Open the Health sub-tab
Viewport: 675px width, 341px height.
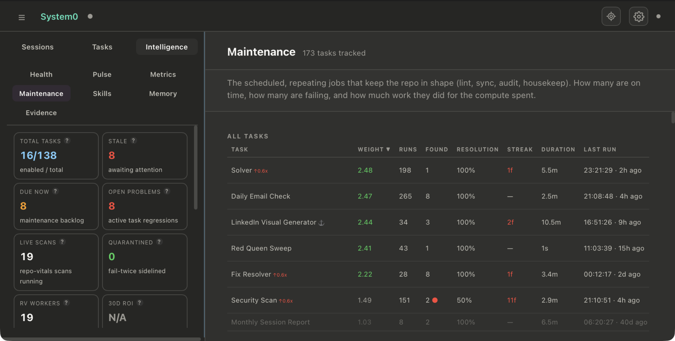pyautogui.click(x=41, y=74)
